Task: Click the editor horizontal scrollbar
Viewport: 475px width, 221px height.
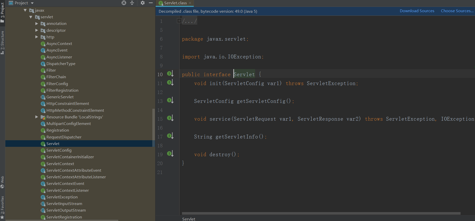Action: (321, 213)
